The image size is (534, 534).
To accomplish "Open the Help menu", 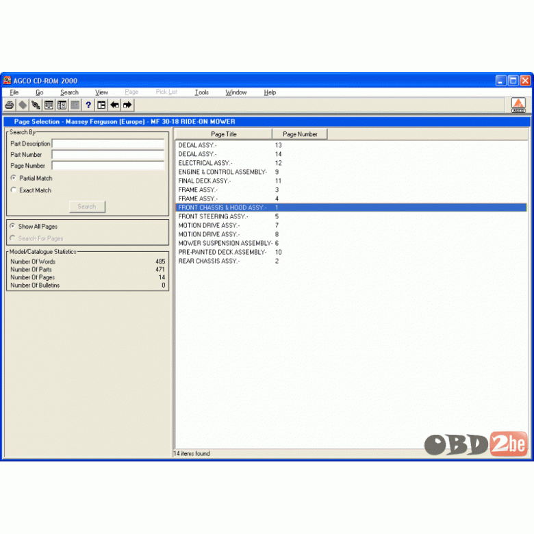I will 270,92.
